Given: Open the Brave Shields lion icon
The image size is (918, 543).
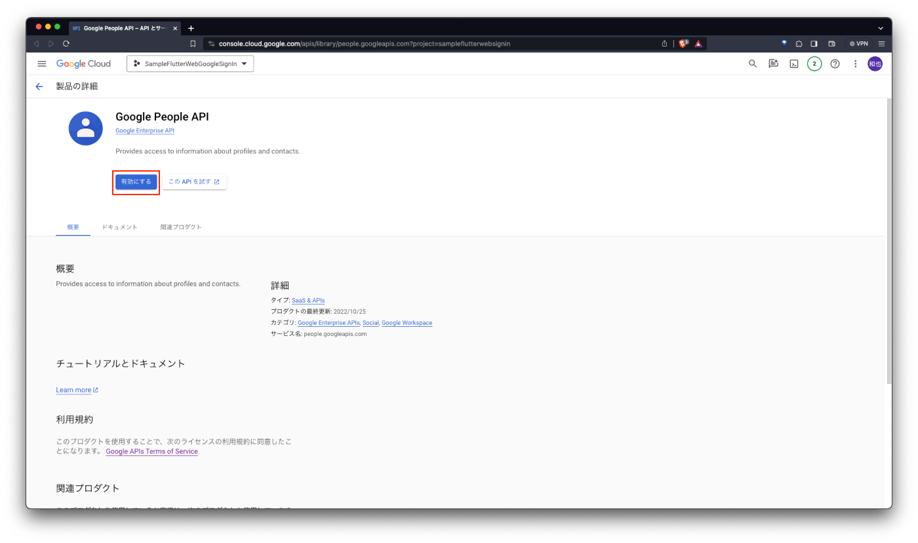Looking at the screenshot, I should coord(683,44).
